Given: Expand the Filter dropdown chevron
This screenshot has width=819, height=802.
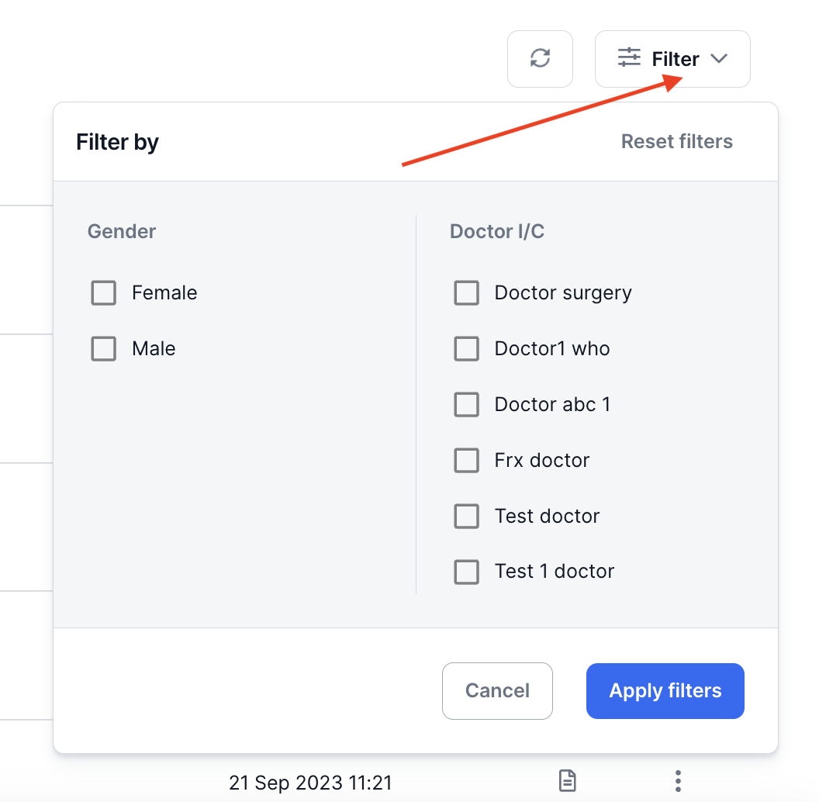Looking at the screenshot, I should [719, 59].
